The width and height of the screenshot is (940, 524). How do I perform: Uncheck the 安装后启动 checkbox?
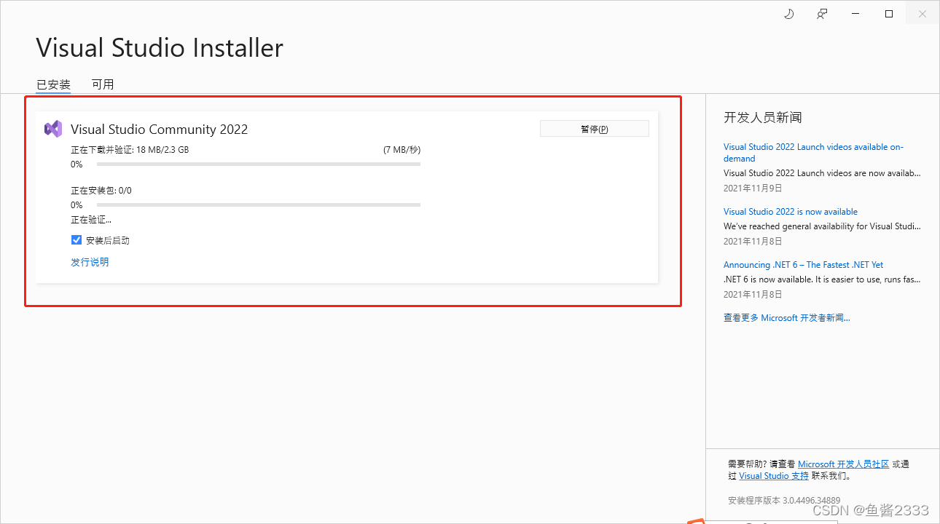(x=77, y=239)
